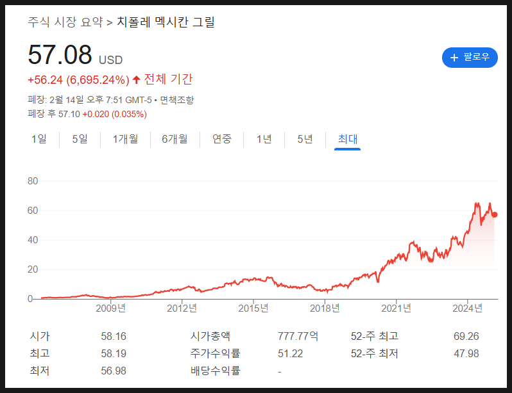
Task: Switch chart to 6개월 range
Action: point(175,139)
